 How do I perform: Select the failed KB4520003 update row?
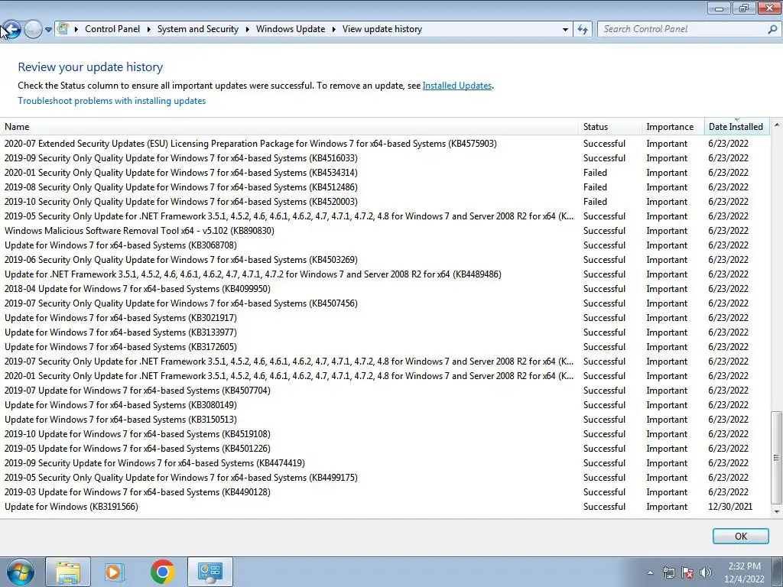click(x=385, y=202)
